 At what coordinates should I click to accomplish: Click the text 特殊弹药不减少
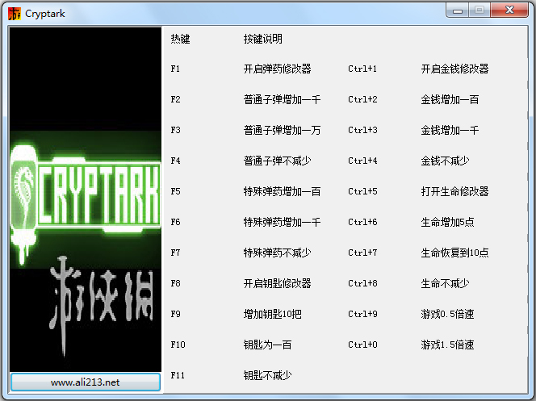(x=277, y=253)
